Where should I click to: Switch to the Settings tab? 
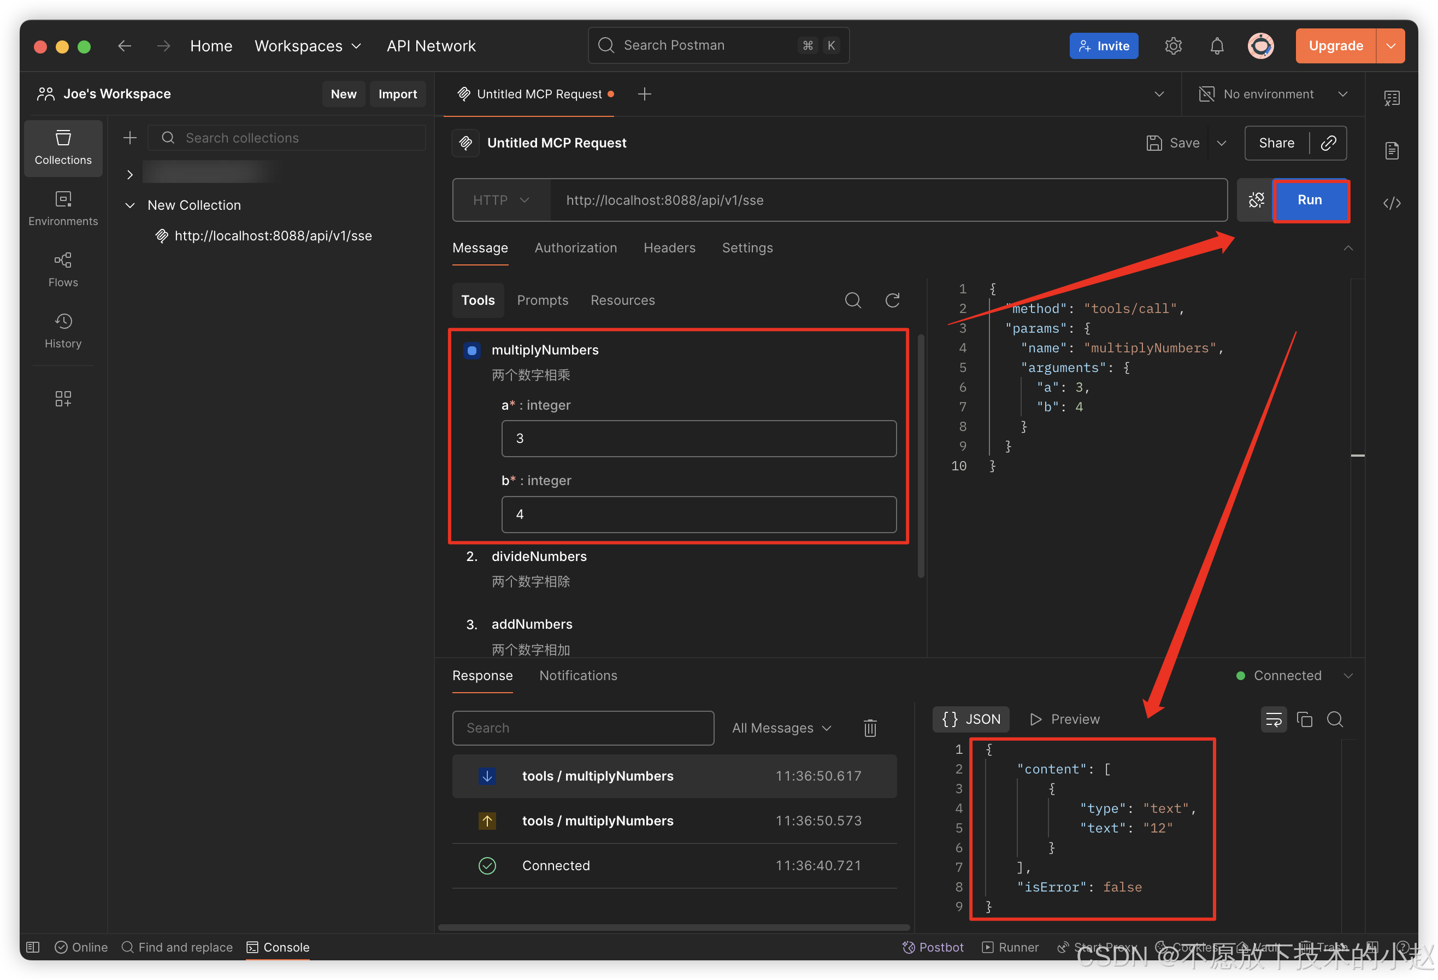pos(747,247)
